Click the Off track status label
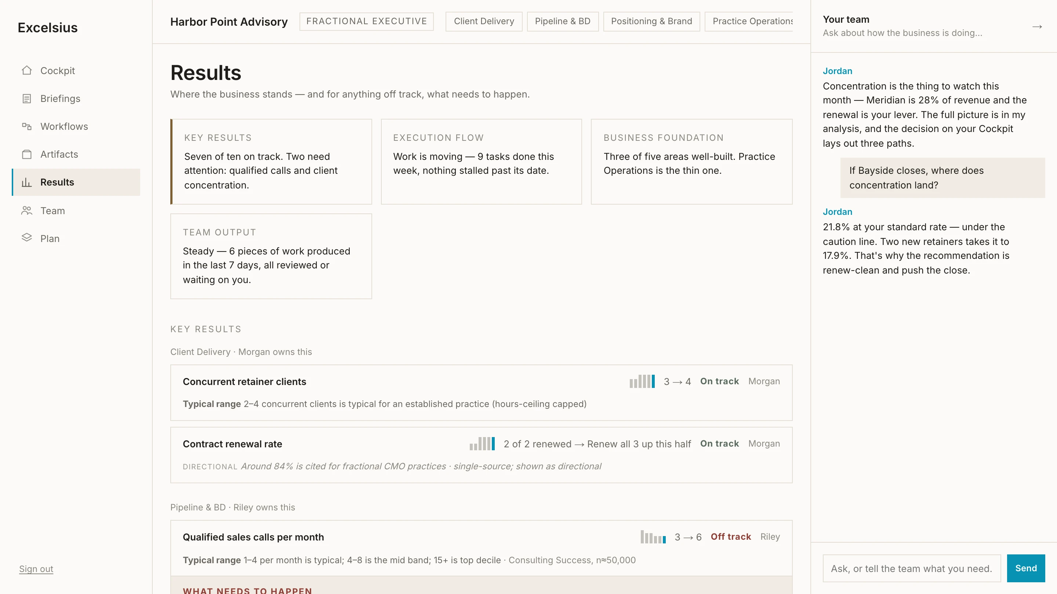This screenshot has width=1057, height=594. pos(731,536)
